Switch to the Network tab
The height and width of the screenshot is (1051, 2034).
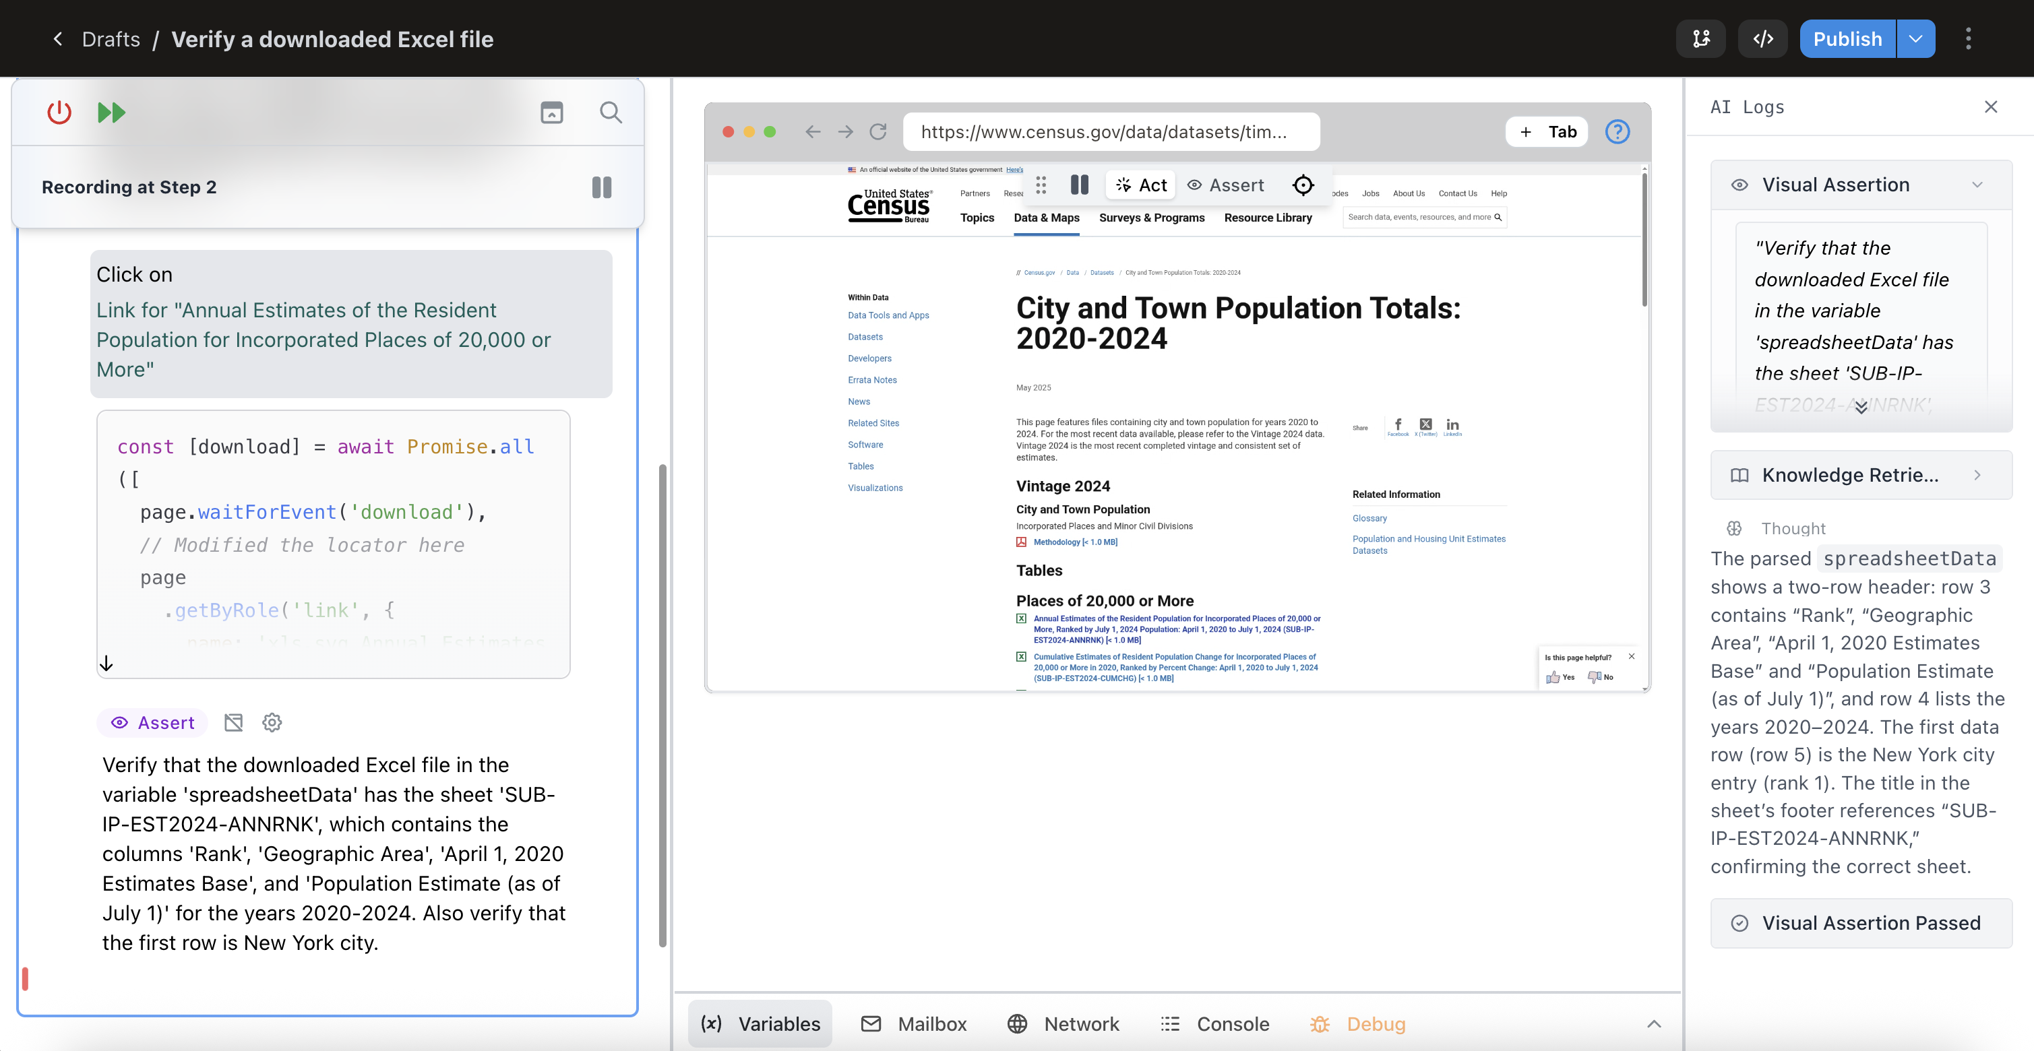[1063, 1023]
